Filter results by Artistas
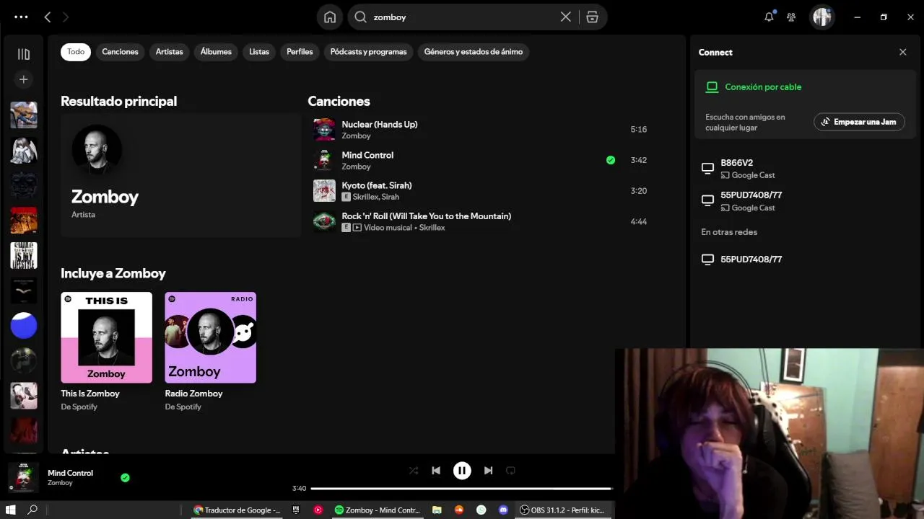The height and width of the screenshot is (519, 924). click(x=170, y=52)
